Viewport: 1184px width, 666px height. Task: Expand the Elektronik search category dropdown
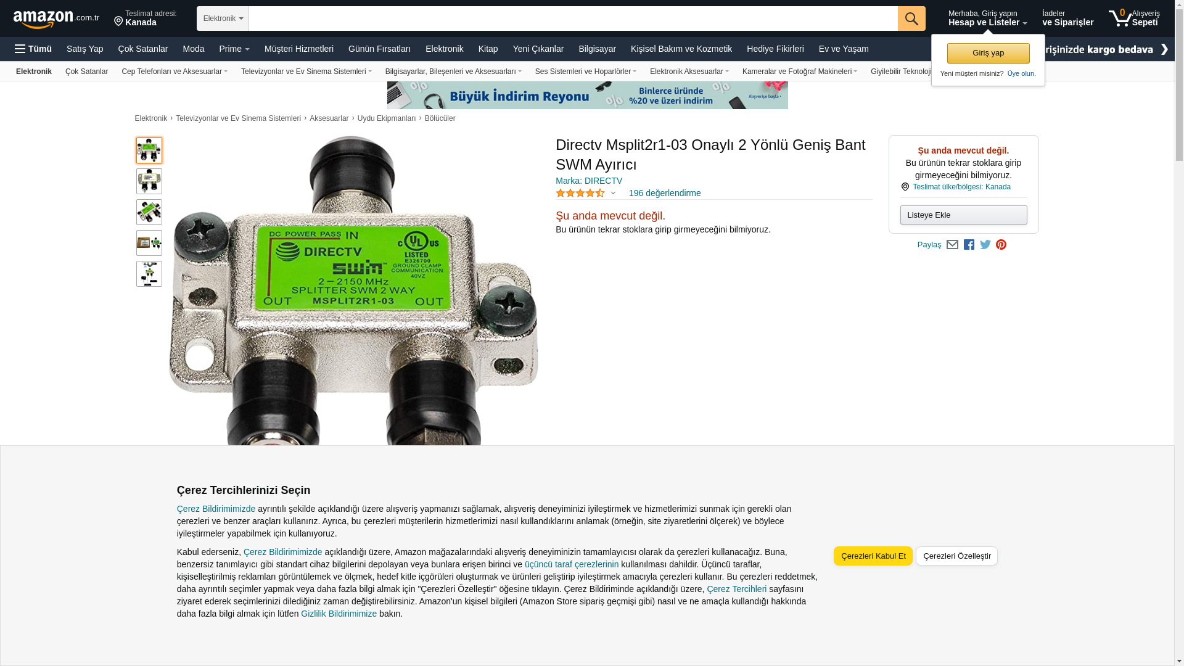pos(223,18)
